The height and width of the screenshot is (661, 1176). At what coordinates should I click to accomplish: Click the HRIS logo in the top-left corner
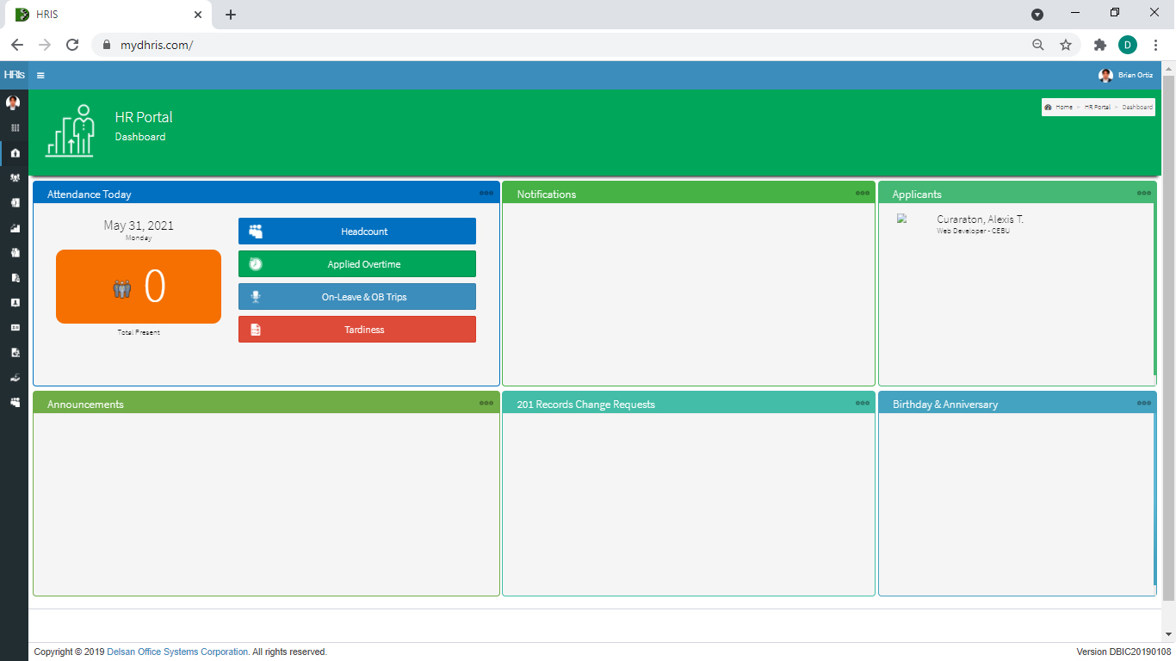click(x=14, y=75)
